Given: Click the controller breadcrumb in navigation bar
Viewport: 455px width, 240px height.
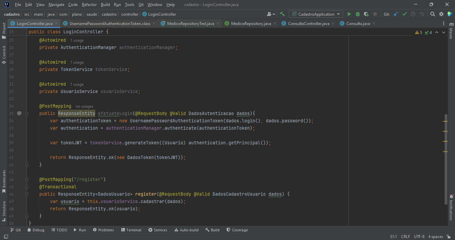Looking at the screenshot, I should pos(130,14).
